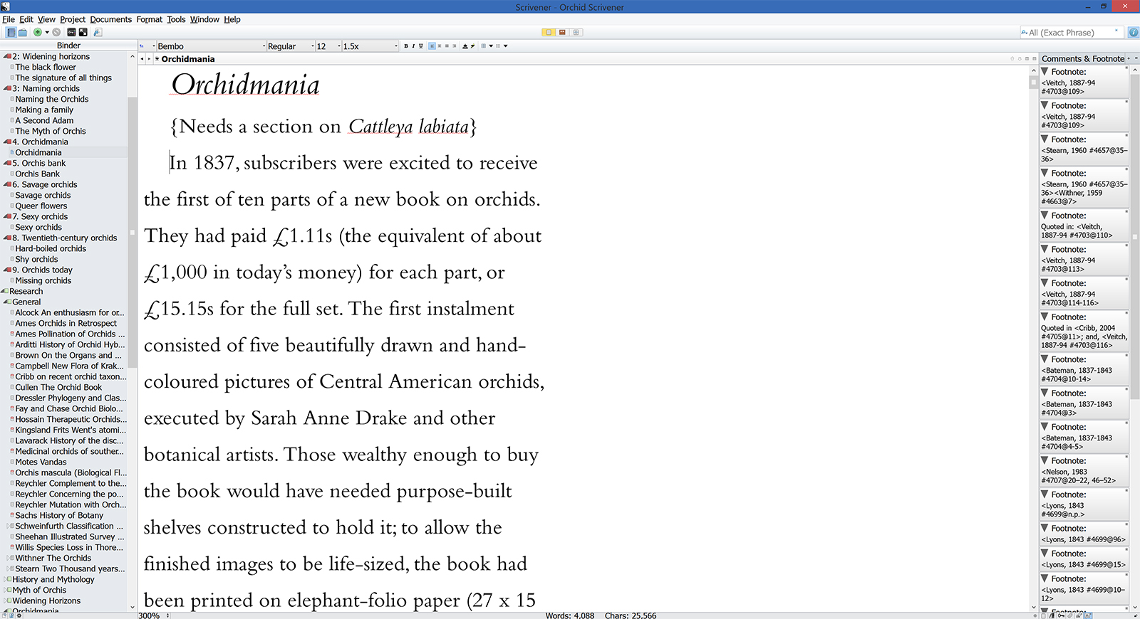Set left text alignment
Image resolution: width=1140 pixels, height=619 pixels.
432,46
